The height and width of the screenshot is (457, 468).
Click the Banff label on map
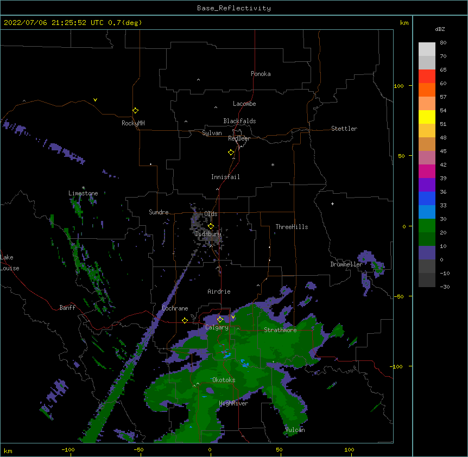(x=67, y=308)
